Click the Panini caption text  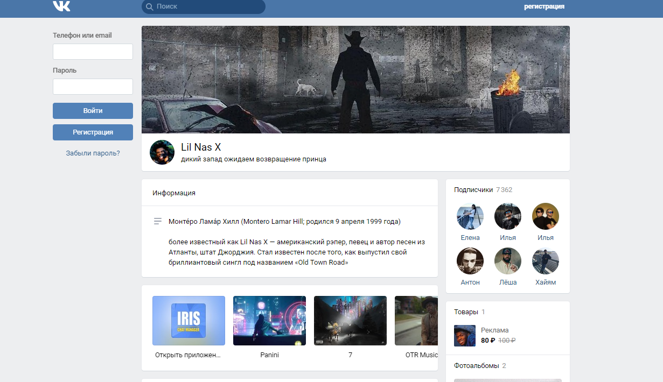[x=269, y=355]
